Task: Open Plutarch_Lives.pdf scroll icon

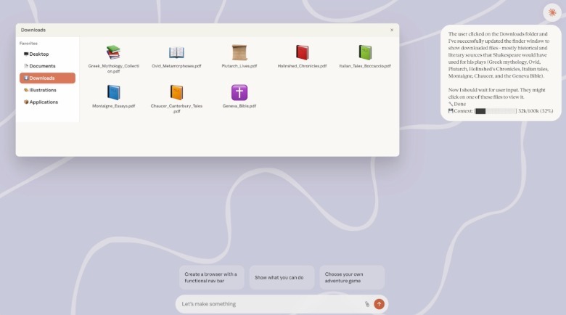Action: (239, 52)
